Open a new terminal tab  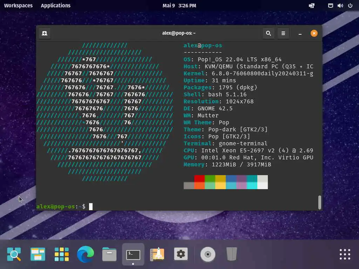click(45, 33)
